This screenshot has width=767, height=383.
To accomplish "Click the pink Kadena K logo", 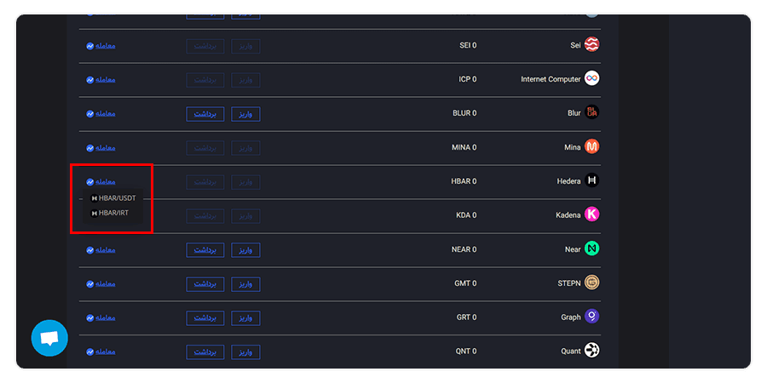I will pyautogui.click(x=592, y=214).
